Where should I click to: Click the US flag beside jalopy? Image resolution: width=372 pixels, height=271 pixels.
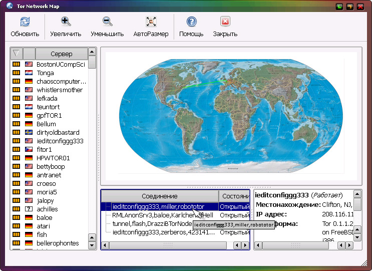[x=29, y=200]
